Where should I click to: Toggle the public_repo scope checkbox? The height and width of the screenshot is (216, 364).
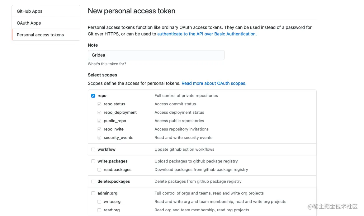99,121
